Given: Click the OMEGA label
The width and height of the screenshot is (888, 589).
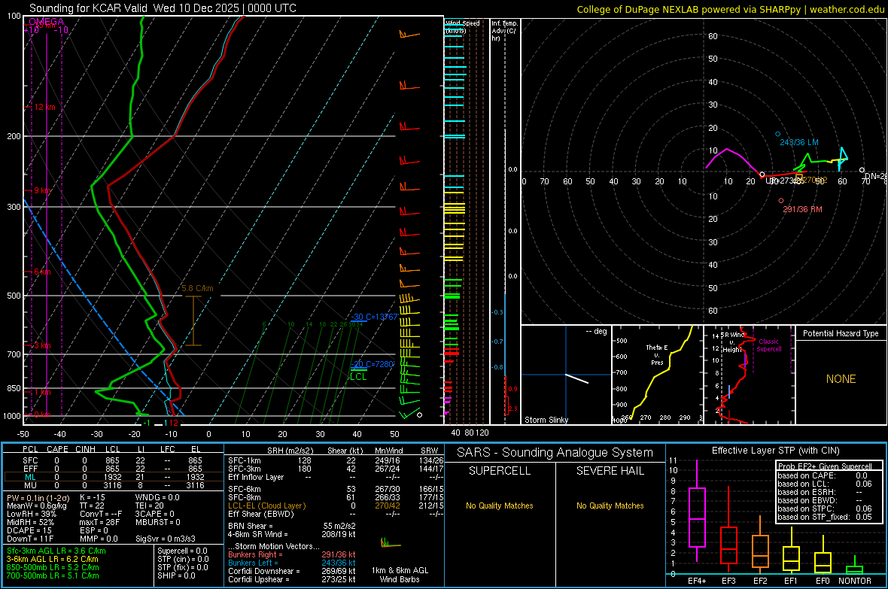Looking at the screenshot, I should 46,22.
